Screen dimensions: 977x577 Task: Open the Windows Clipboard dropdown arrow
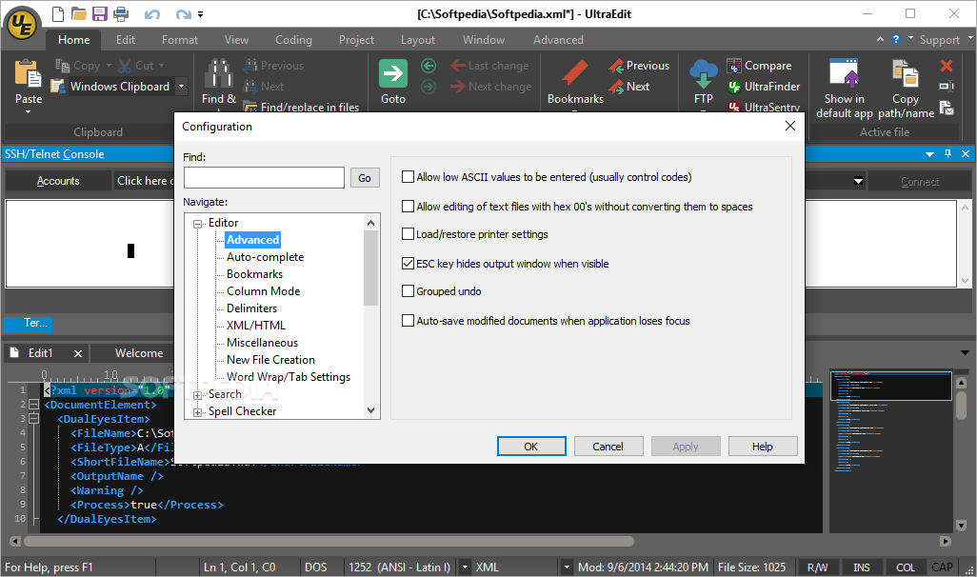pyautogui.click(x=181, y=87)
